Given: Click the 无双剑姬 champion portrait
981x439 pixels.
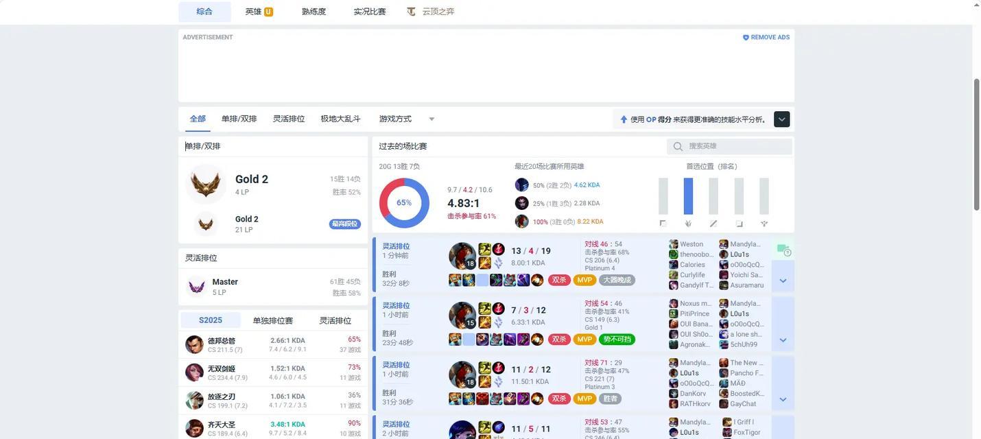Looking at the screenshot, I should (194, 372).
